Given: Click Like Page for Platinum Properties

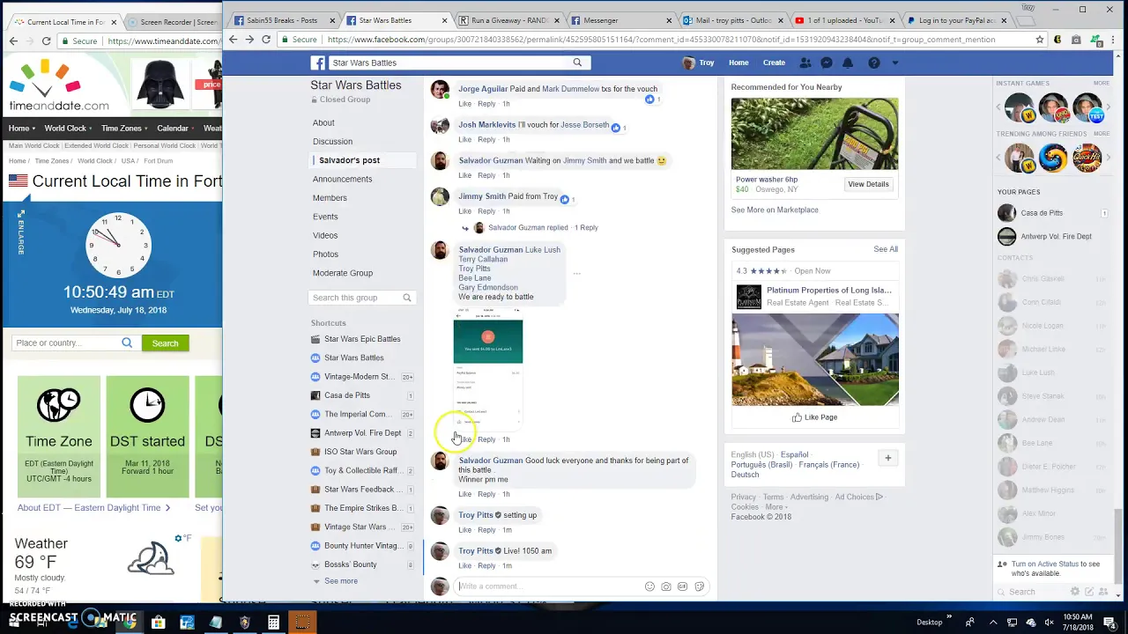Looking at the screenshot, I should pos(814,417).
